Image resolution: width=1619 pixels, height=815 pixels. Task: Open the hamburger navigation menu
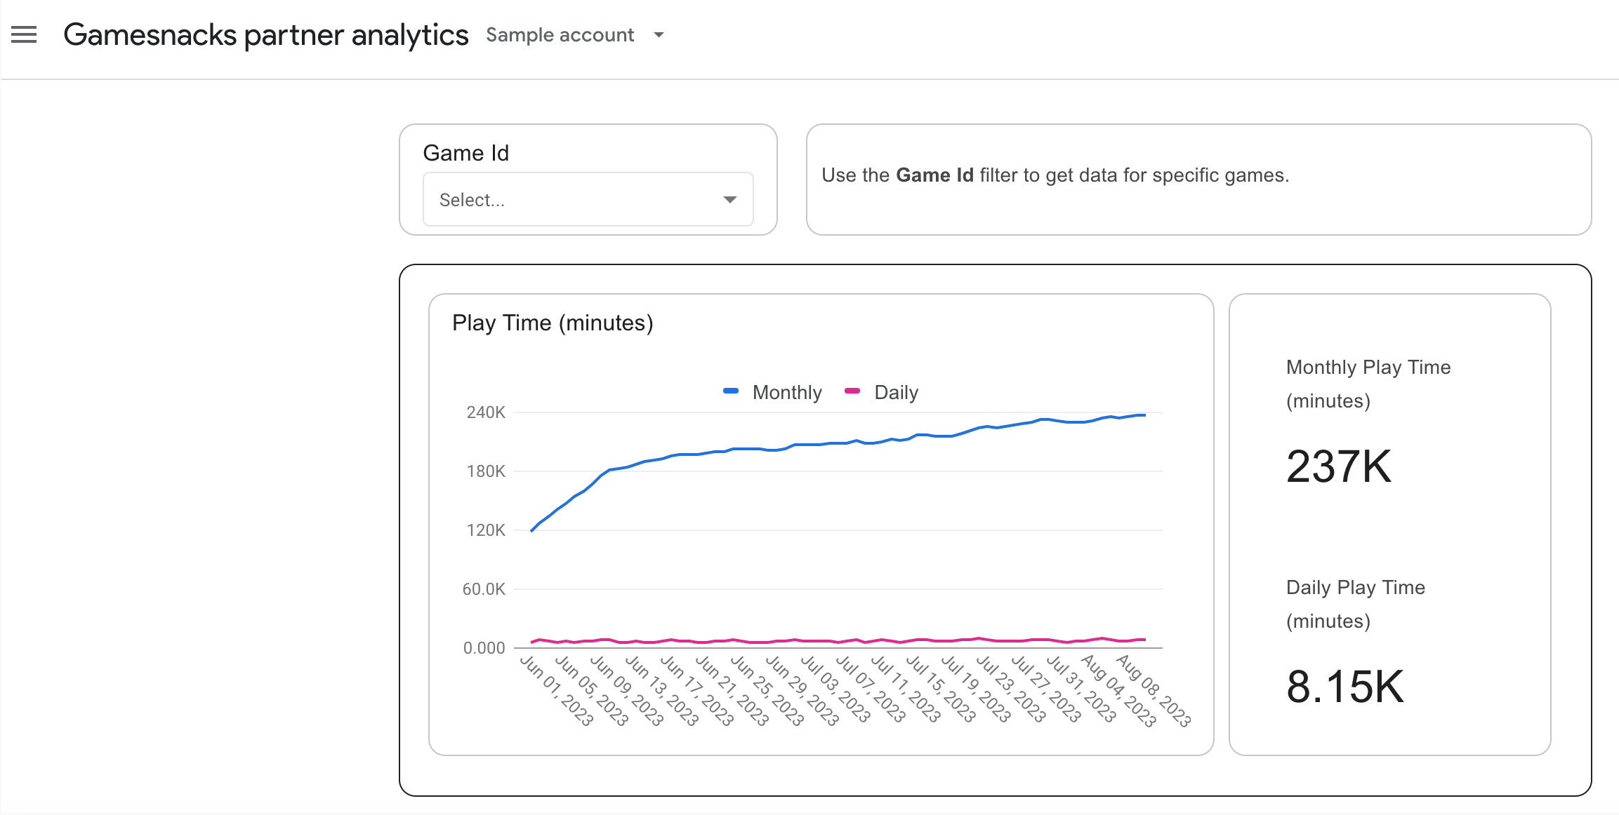pyautogui.click(x=24, y=34)
